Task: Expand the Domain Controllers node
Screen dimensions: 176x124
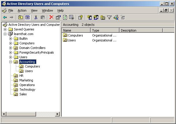Action: [10, 48]
